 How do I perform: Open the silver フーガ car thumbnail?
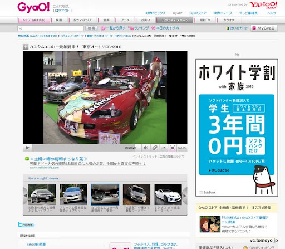pyautogui.click(x=136, y=194)
